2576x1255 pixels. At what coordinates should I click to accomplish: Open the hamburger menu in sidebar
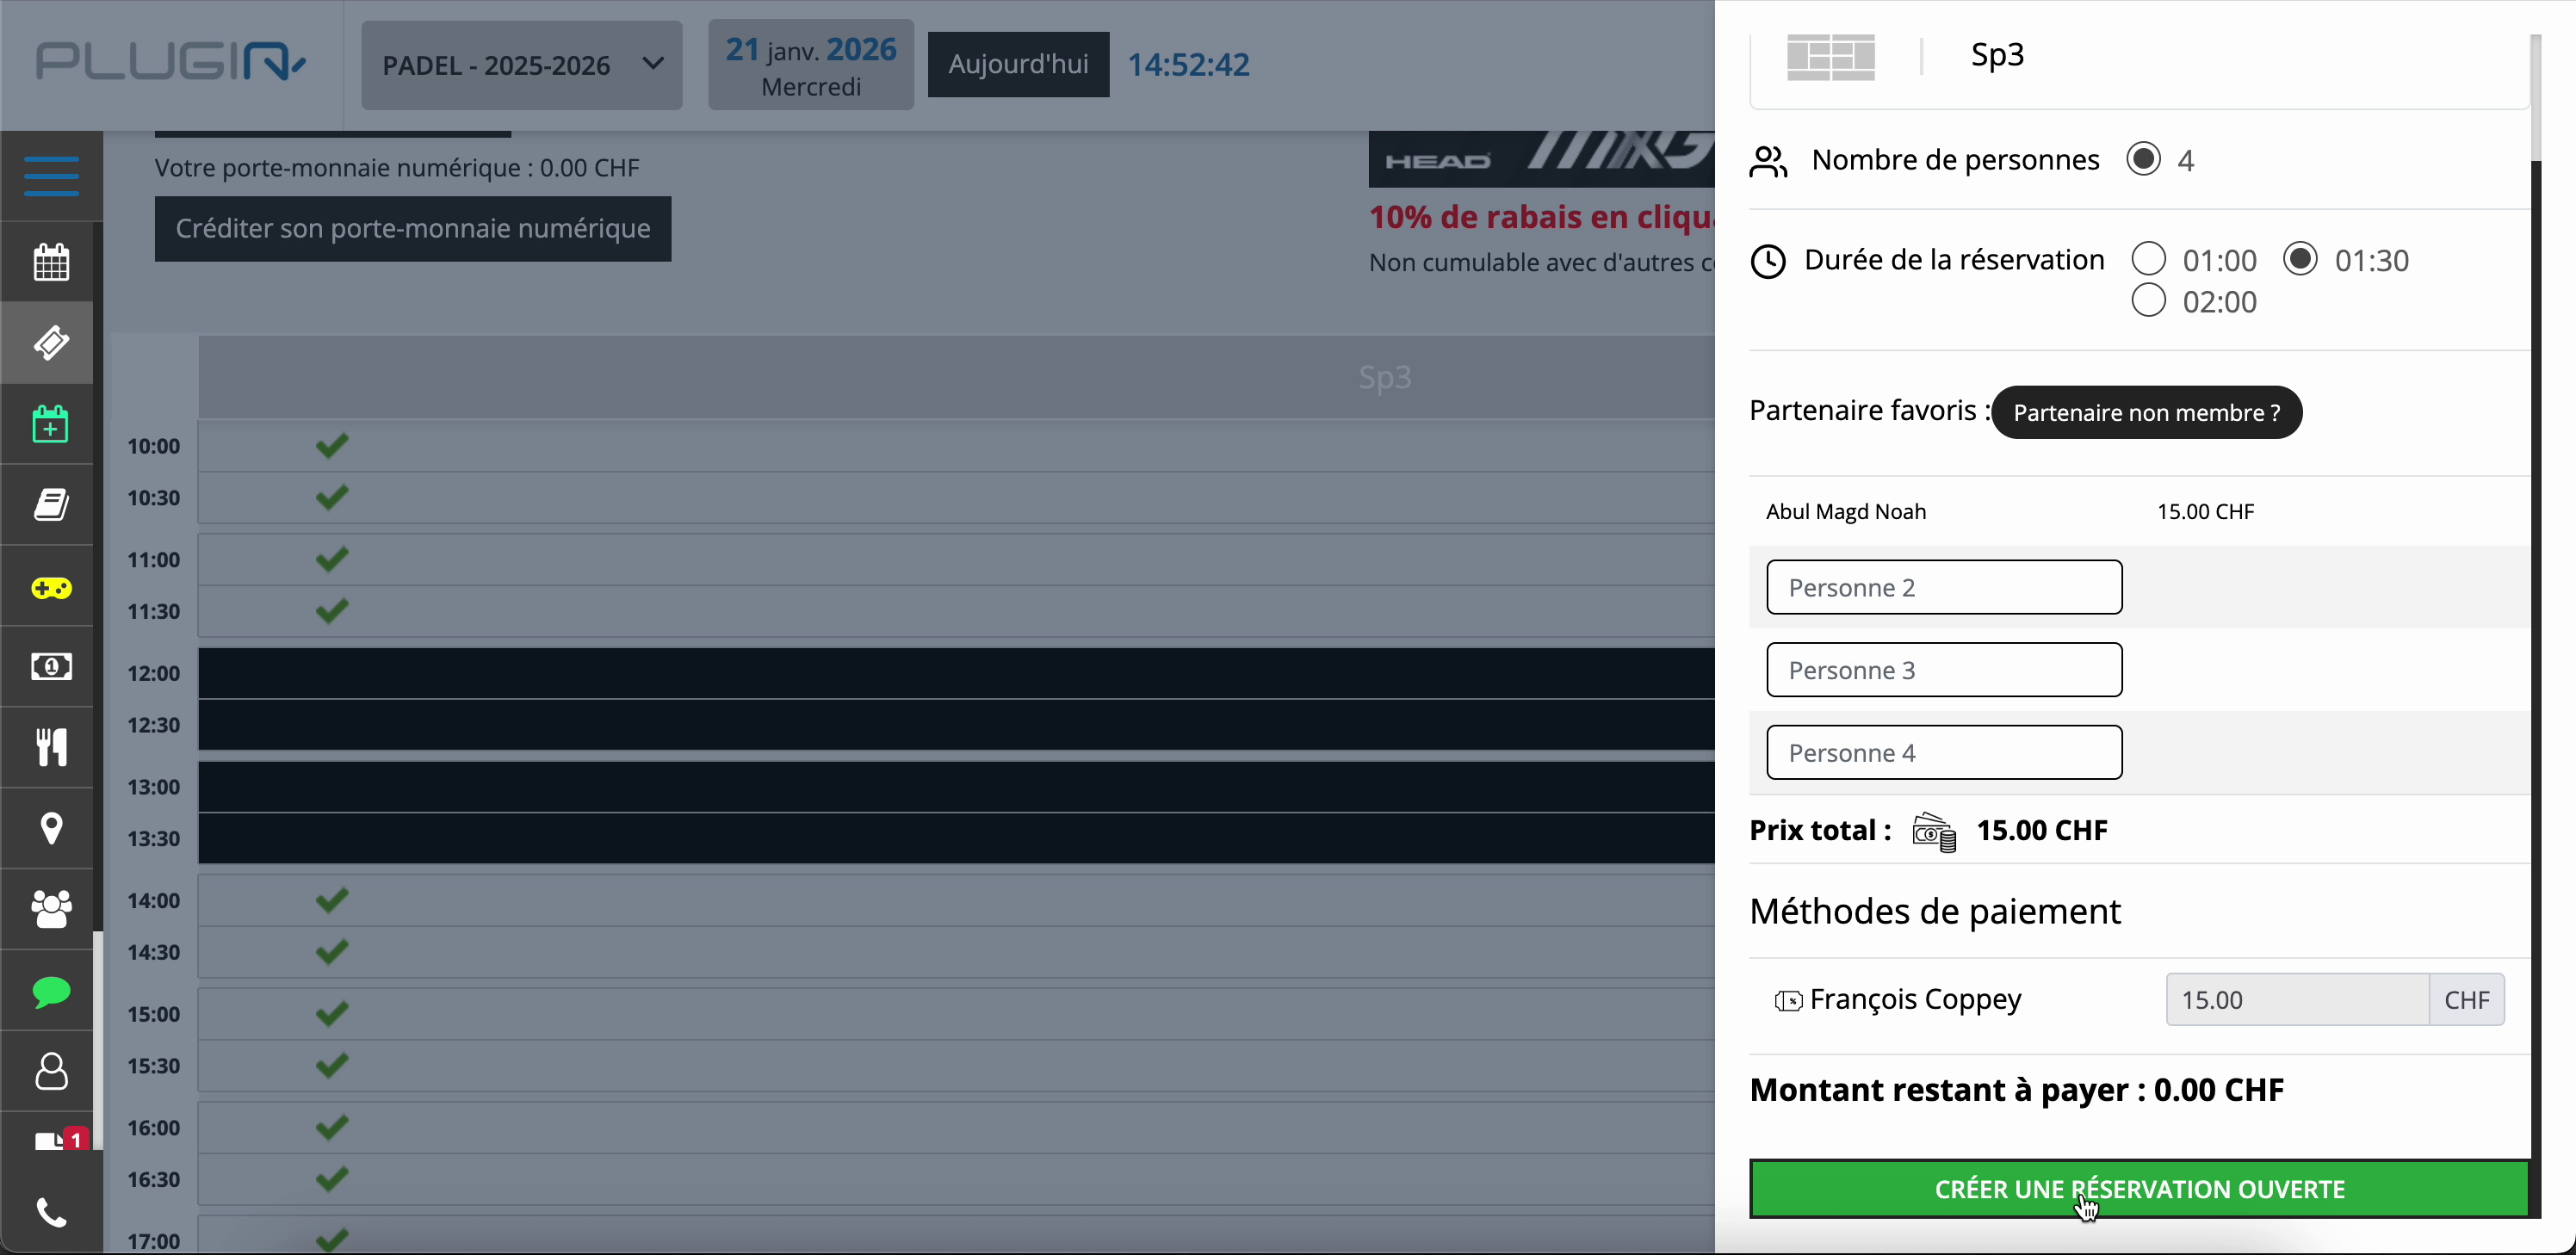[x=51, y=176]
